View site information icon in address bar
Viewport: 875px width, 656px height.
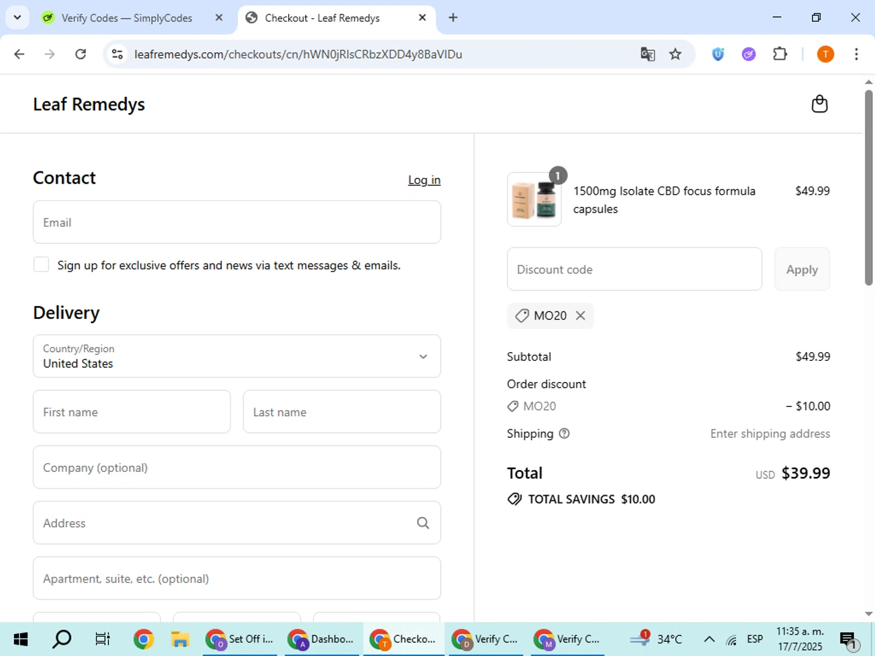(117, 54)
